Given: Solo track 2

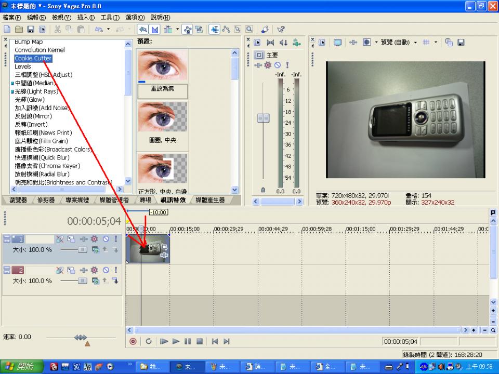Looking at the screenshot, I should tap(115, 270).
